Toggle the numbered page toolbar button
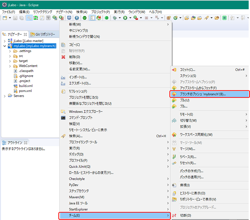Screen dimensions: 250x220 pyautogui.click(x=93, y=18)
